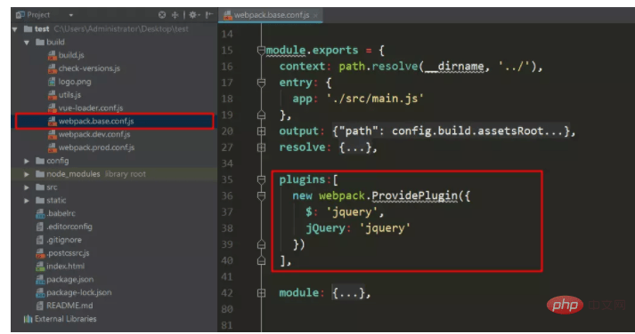
Task: Click the hide Project panel icon
Action: tap(208, 15)
